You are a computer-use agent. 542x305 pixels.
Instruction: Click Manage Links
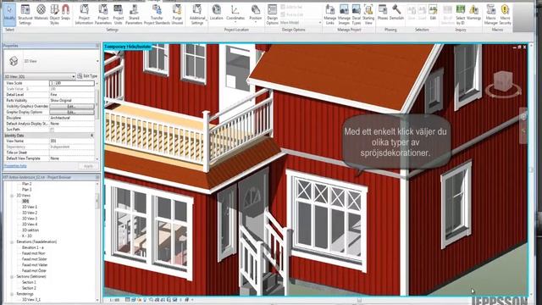click(x=329, y=15)
